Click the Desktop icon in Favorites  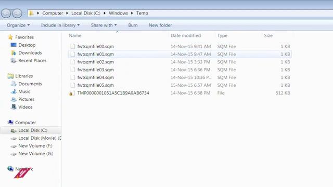pyautogui.click(x=14, y=45)
